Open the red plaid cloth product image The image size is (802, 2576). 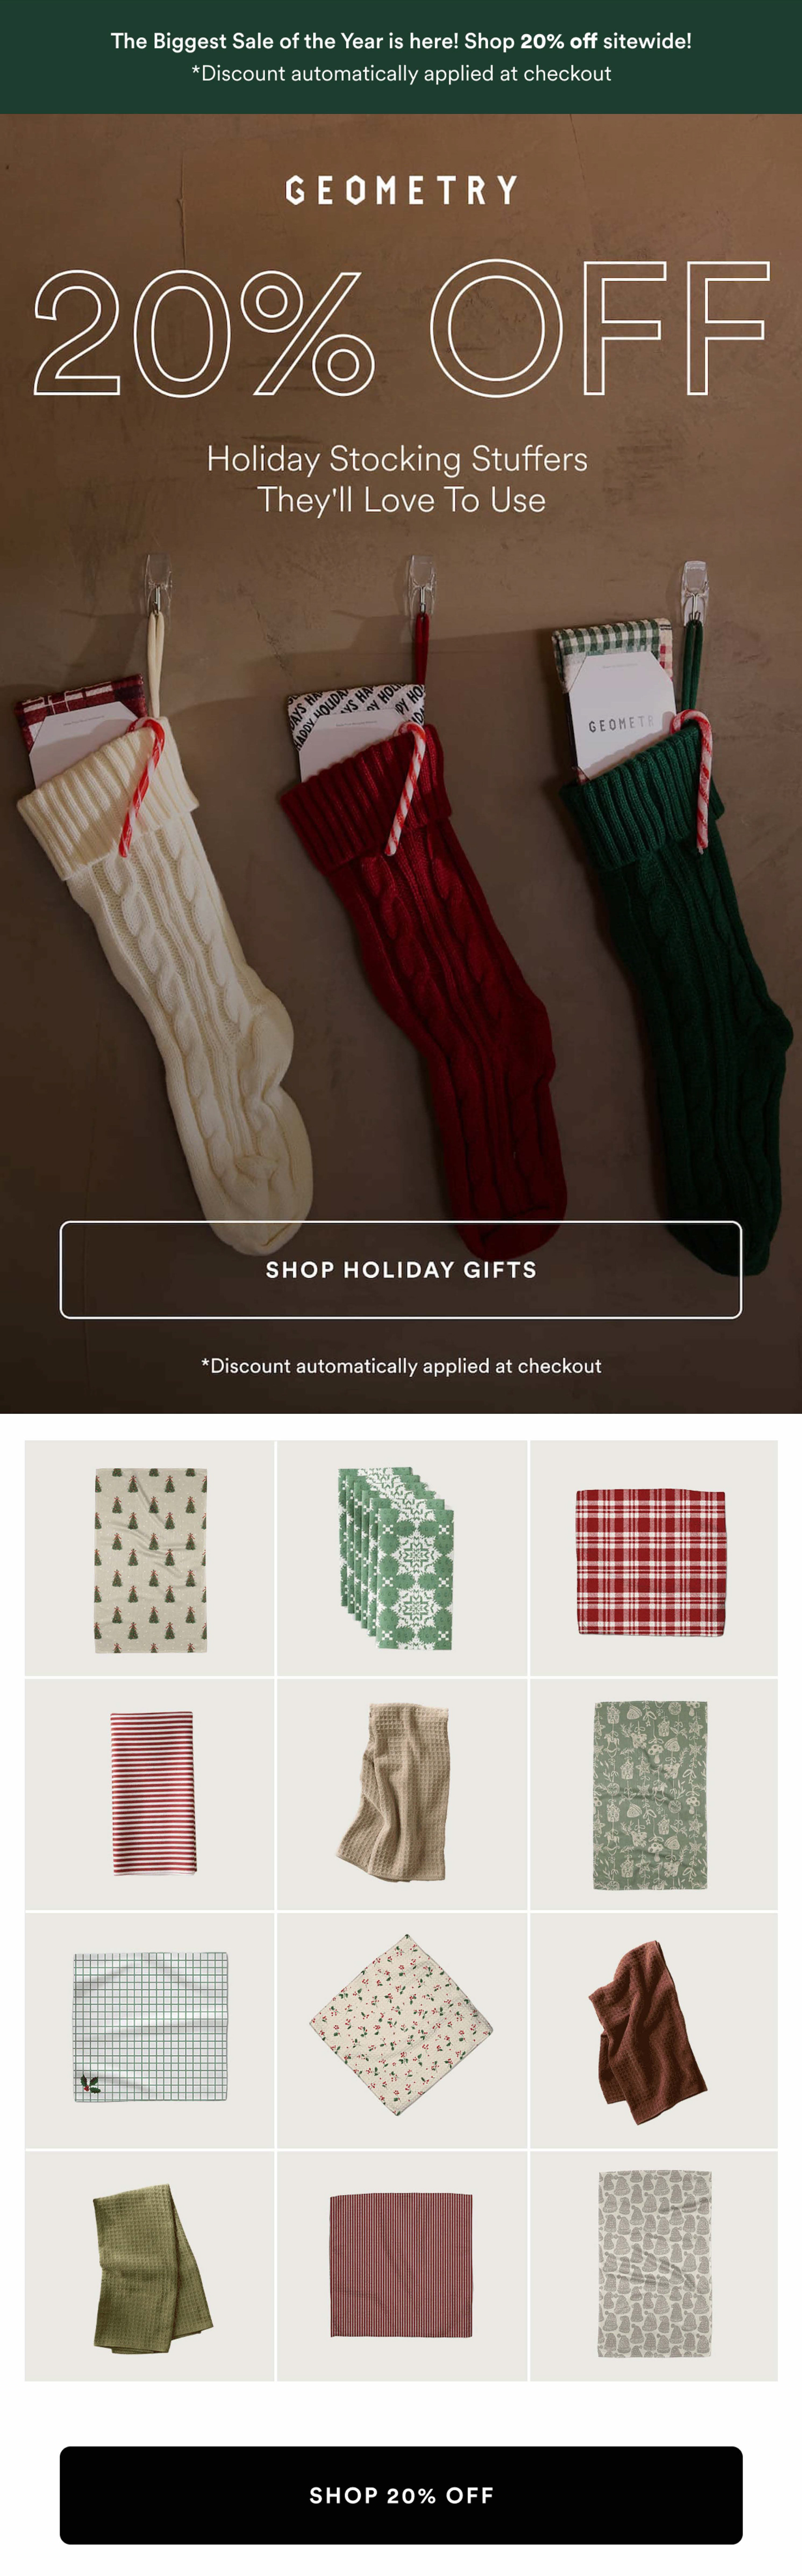653,1558
